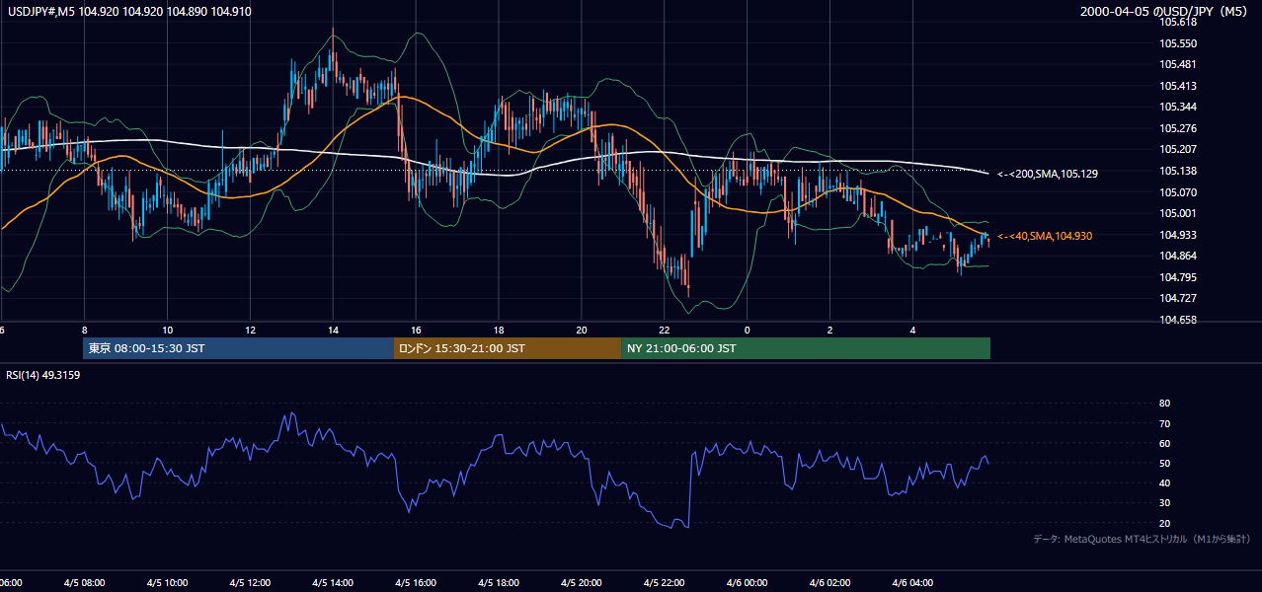Click RSI scale value 30

1164,503
